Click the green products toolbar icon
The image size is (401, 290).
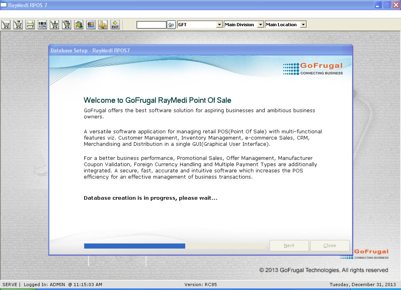click(x=79, y=25)
